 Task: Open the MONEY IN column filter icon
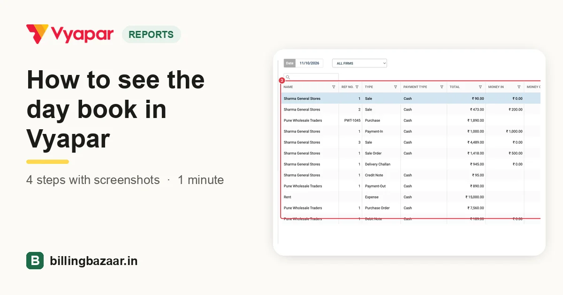(519, 87)
